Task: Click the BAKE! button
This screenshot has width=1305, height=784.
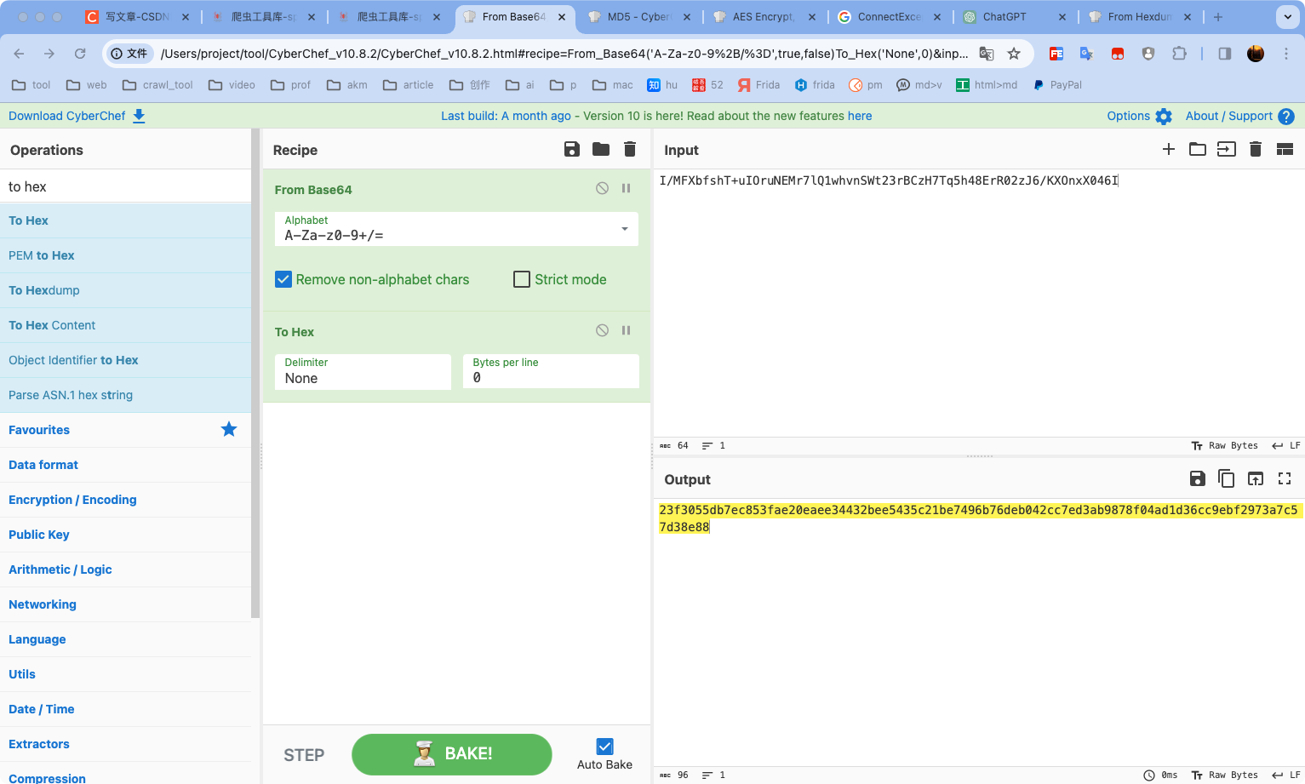Action: (x=451, y=754)
